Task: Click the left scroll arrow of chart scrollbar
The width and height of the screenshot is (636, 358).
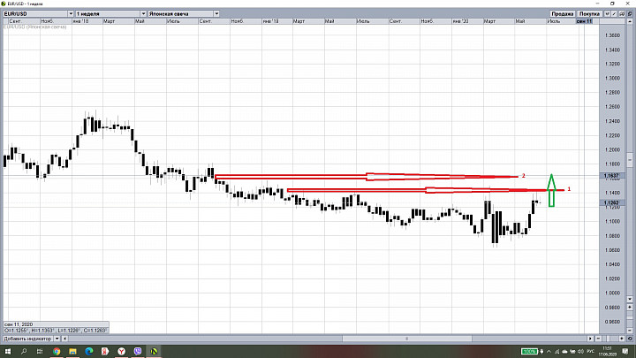Action: click(64, 339)
